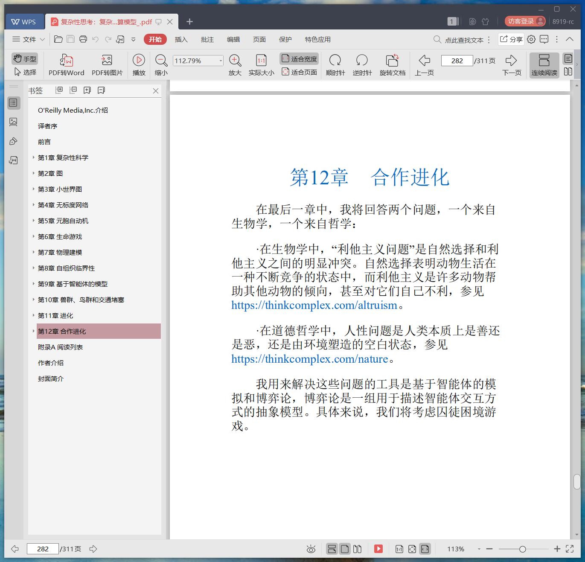This screenshot has width=585, height=562.
Task: Click the vertical scrollbar thumb
Action: (577, 482)
